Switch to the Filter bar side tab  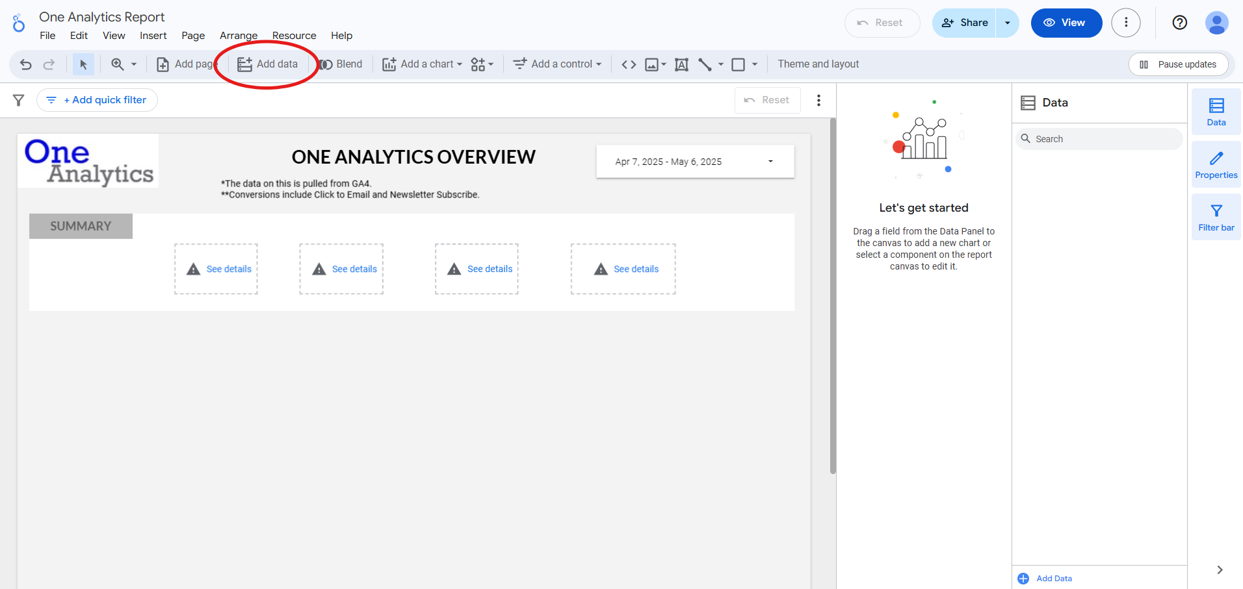pyautogui.click(x=1216, y=217)
